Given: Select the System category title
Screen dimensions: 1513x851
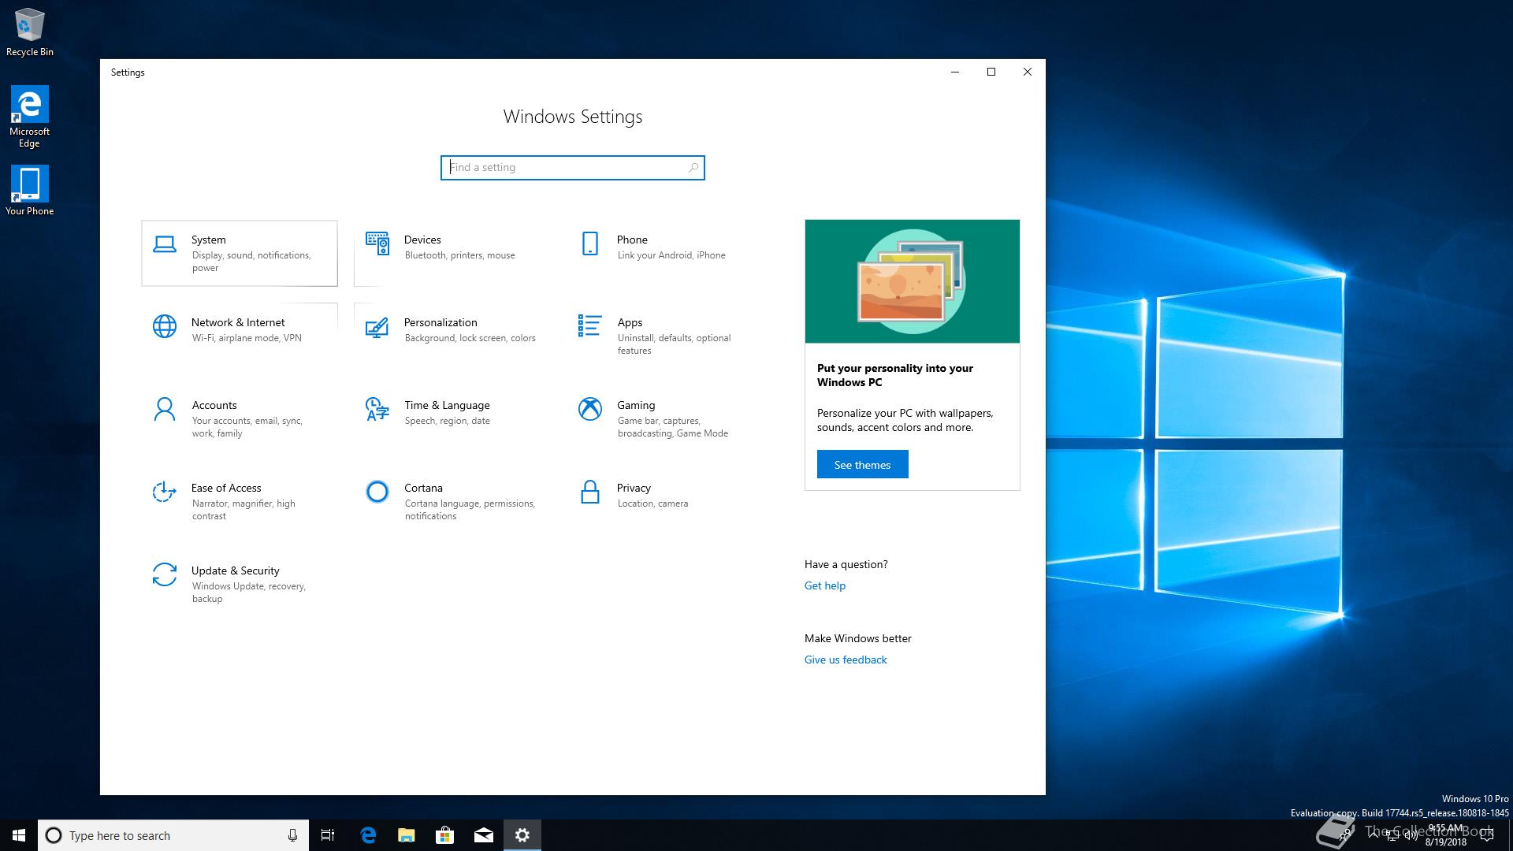Looking at the screenshot, I should tap(209, 240).
